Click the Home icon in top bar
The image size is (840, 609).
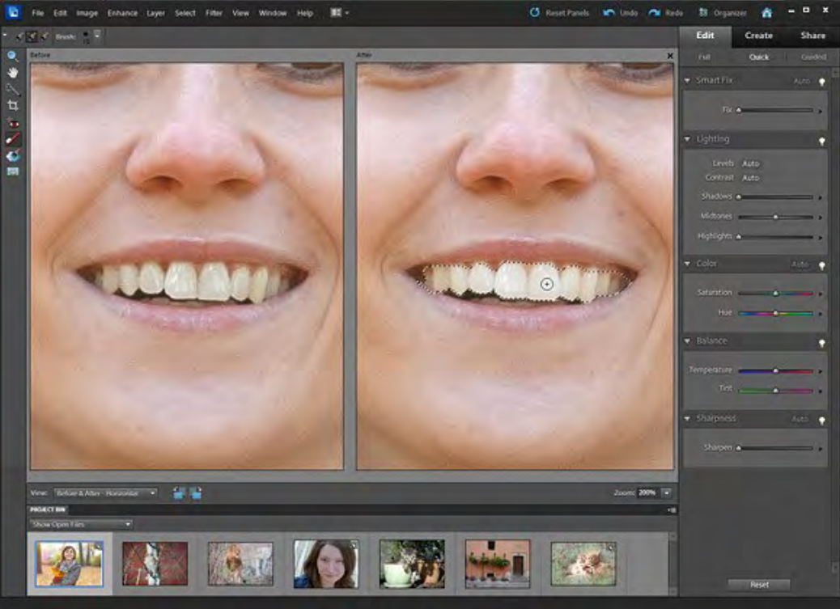pos(766,13)
